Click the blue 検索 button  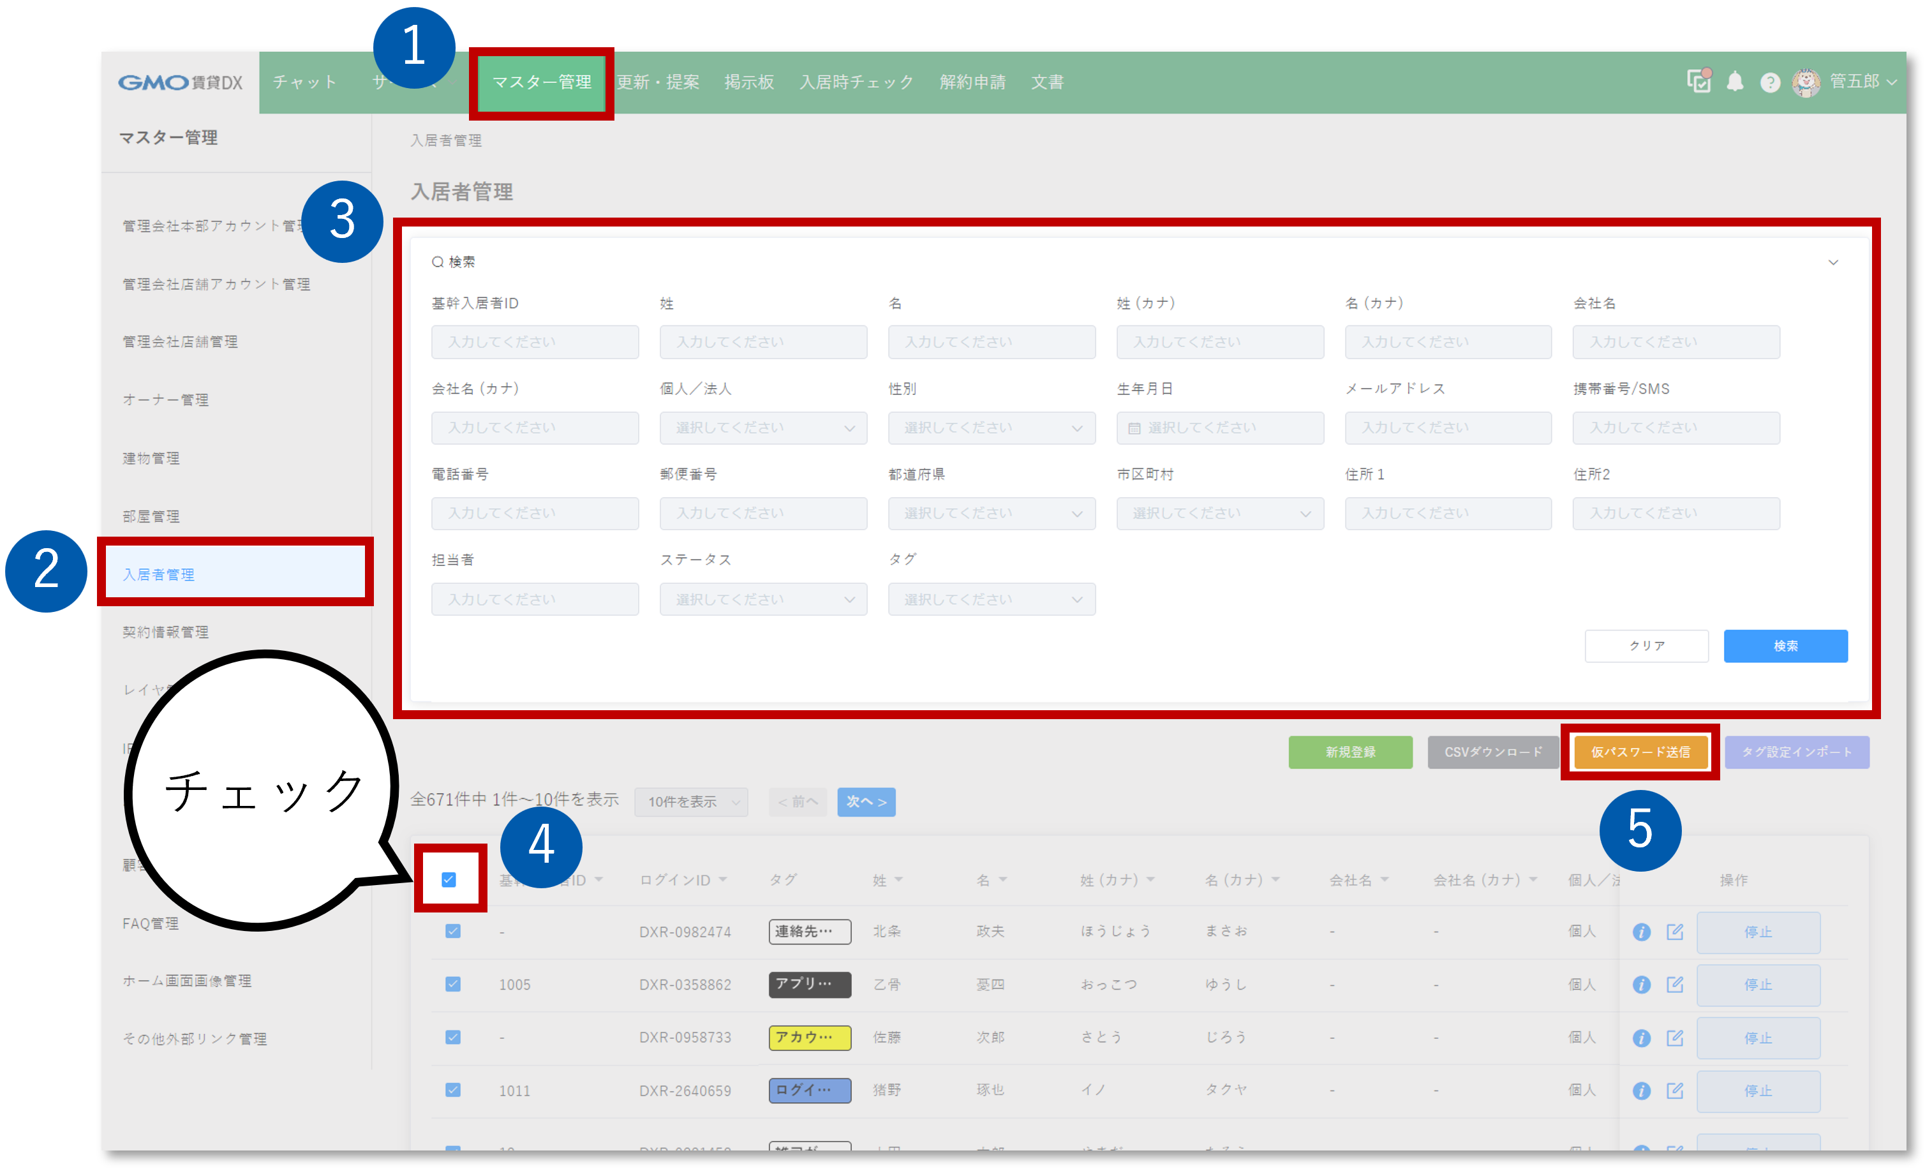tap(1785, 646)
